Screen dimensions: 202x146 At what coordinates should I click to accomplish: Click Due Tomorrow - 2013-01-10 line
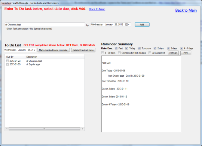point(115,81)
